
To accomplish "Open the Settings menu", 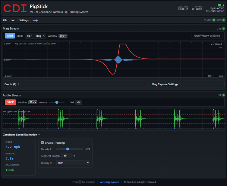I will [x=24, y=20].
